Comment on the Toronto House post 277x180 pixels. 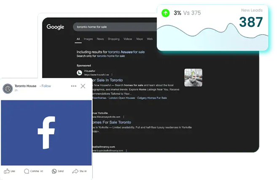coord(34,171)
